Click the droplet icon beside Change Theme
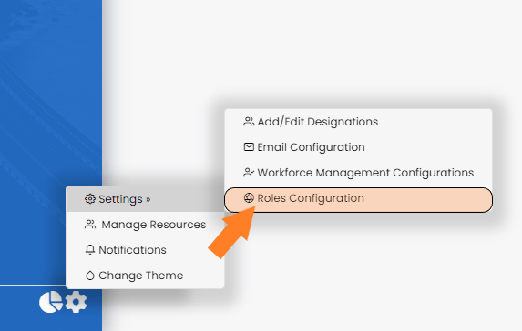 tap(90, 276)
